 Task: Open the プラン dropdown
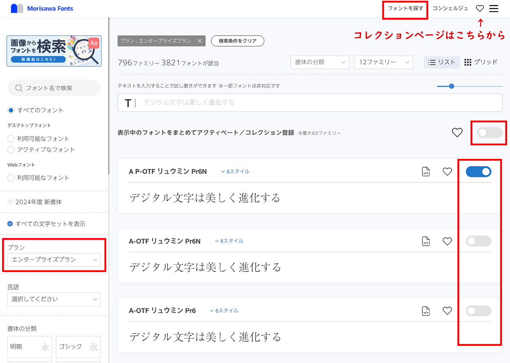coord(54,260)
